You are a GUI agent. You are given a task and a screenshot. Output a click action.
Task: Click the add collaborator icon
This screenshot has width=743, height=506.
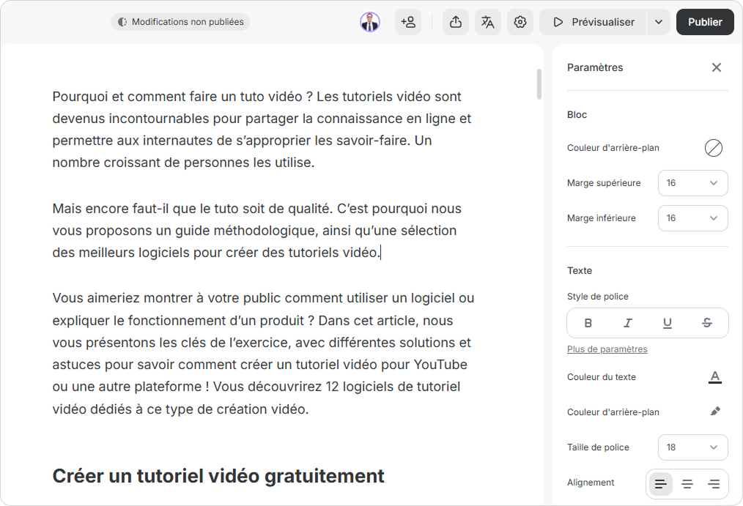point(408,22)
